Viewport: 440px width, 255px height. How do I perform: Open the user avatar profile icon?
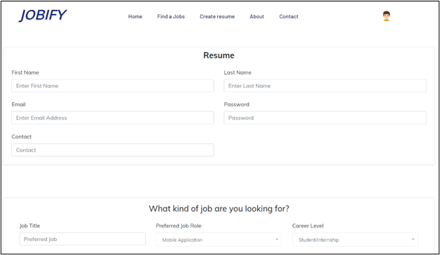pyautogui.click(x=387, y=16)
